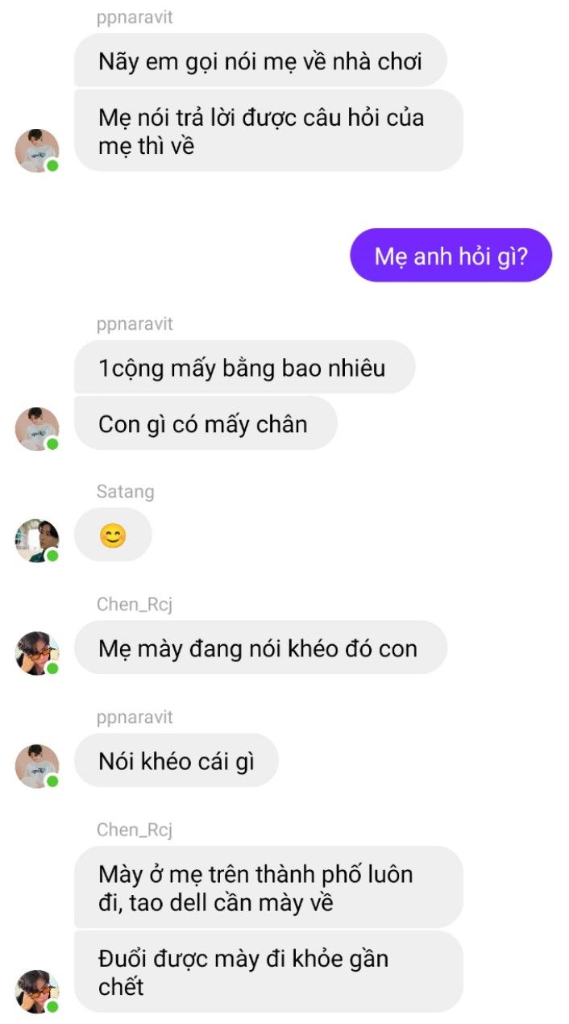569x1024 pixels.
Task: Select message 'Mày ở mẹ trên thành phố luôn đi'
Action: [x=268, y=887]
